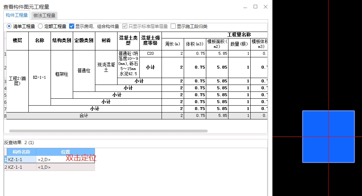The height and width of the screenshot is (196, 362).
Task: Click the 5.85 value in row 1
Action: point(217,53)
